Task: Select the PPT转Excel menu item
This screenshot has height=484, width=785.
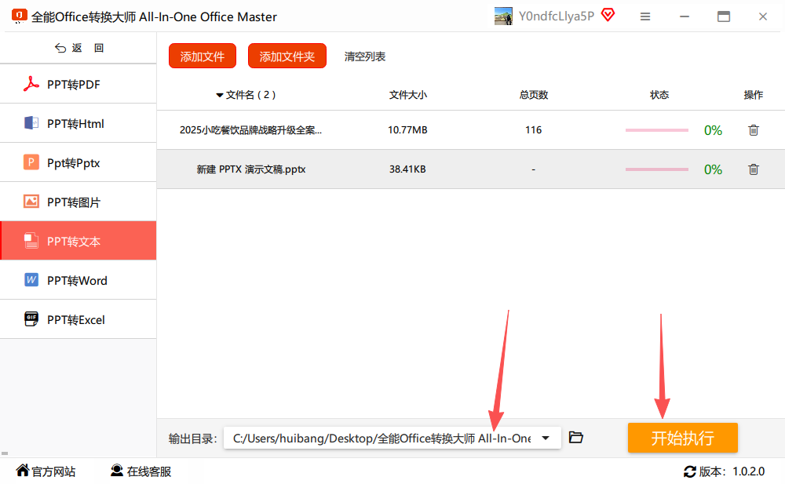Action: click(x=78, y=319)
